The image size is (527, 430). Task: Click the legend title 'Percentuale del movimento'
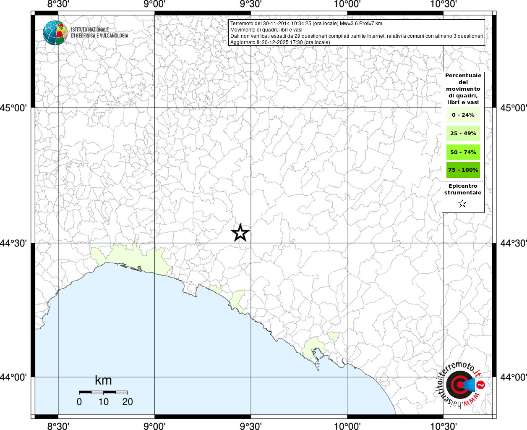coord(463,89)
